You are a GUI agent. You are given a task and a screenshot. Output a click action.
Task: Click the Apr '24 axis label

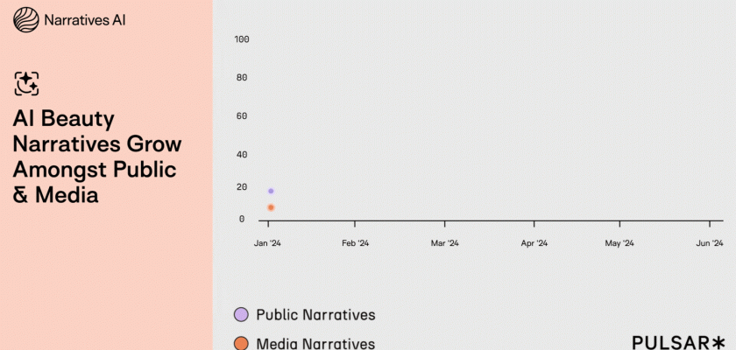[x=534, y=243]
